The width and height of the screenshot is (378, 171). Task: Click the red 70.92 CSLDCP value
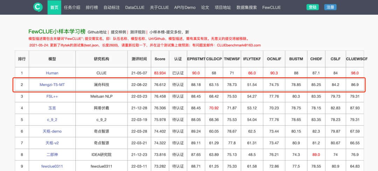click(214, 108)
